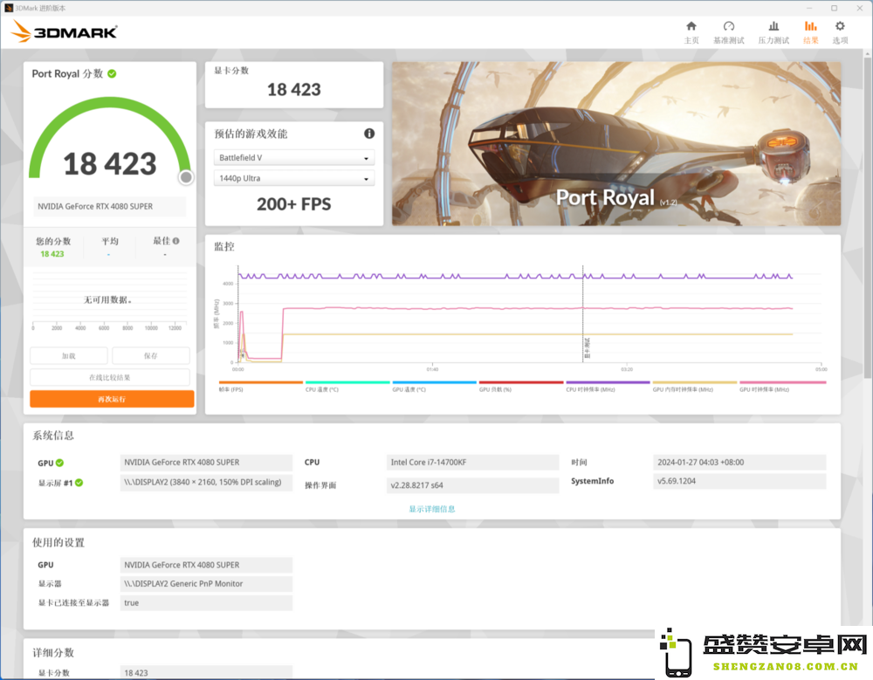Open the Results (结果) bar-chart icon
This screenshot has width=873, height=680.
click(x=811, y=26)
